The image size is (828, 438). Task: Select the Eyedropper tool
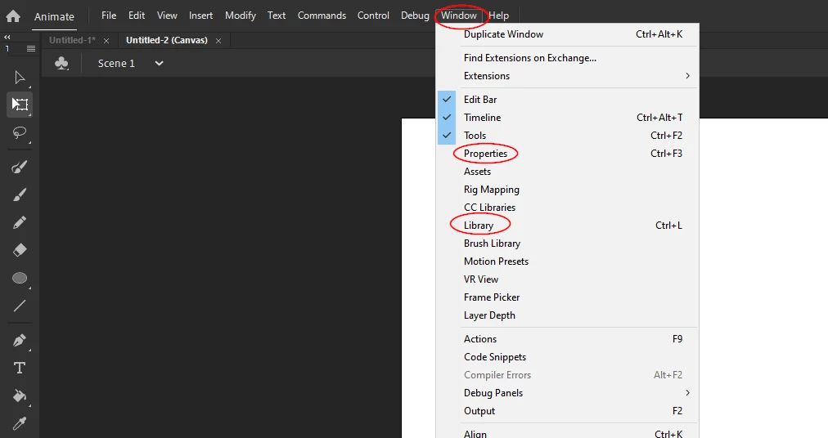(x=20, y=423)
